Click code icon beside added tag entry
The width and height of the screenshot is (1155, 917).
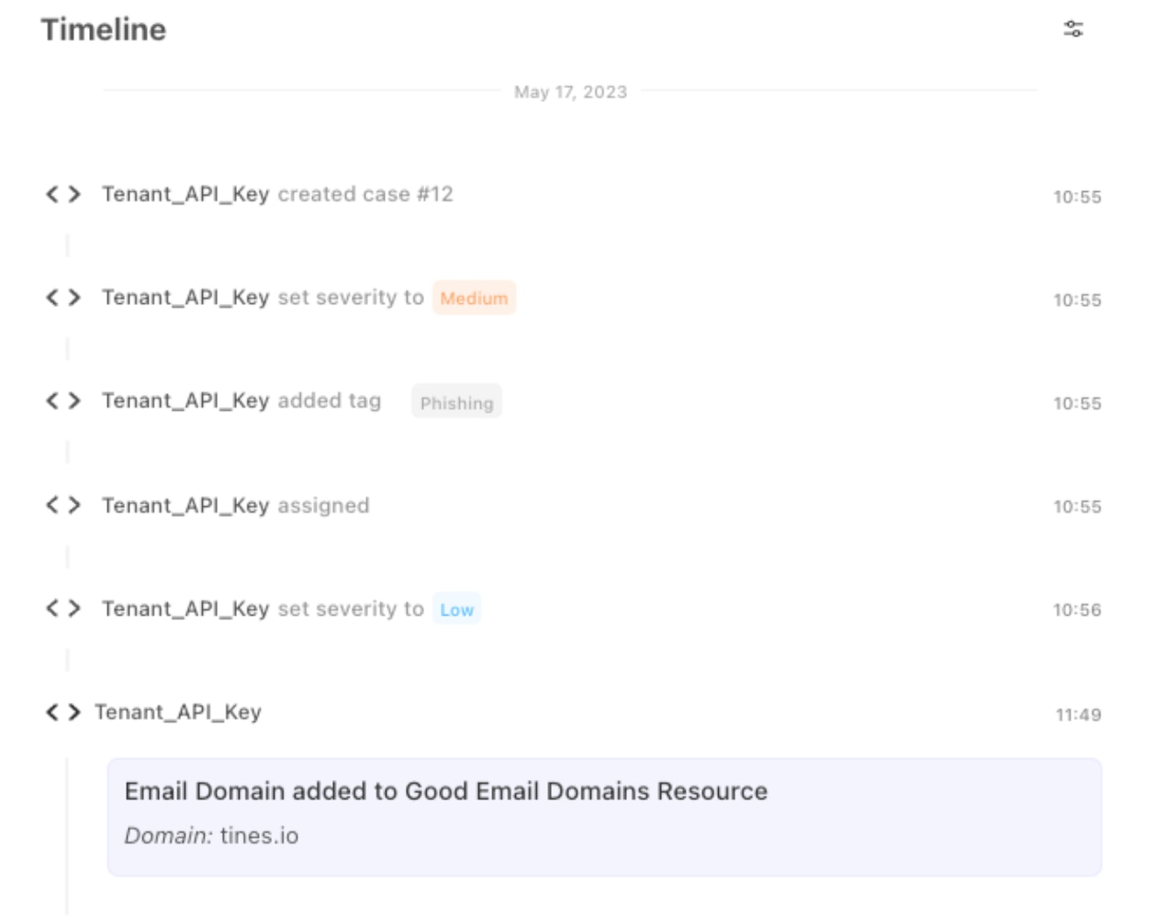pyautogui.click(x=63, y=401)
